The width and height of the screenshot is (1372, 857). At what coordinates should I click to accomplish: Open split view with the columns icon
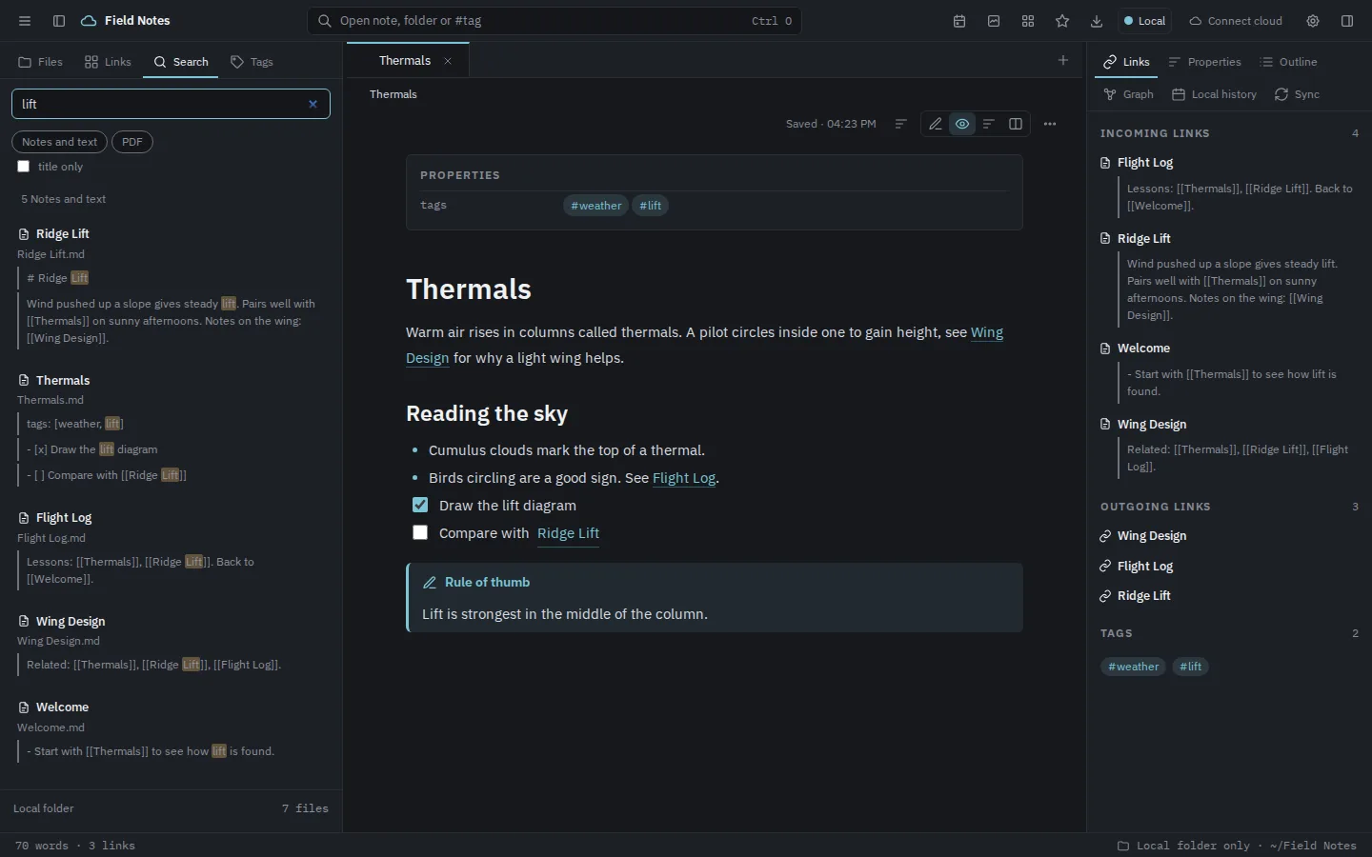pos(1016,124)
